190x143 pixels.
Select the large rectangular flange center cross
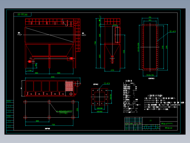click(150, 47)
